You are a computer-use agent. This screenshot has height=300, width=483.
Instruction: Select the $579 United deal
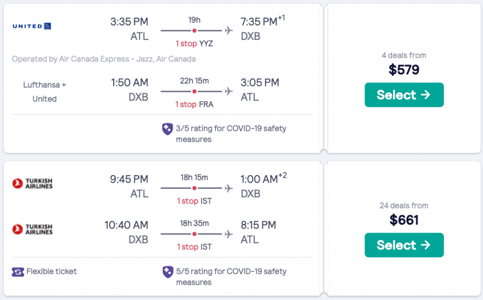click(x=404, y=95)
